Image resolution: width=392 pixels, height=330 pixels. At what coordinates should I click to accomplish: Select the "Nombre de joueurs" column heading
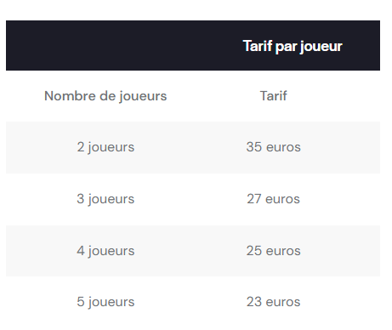[x=105, y=96]
